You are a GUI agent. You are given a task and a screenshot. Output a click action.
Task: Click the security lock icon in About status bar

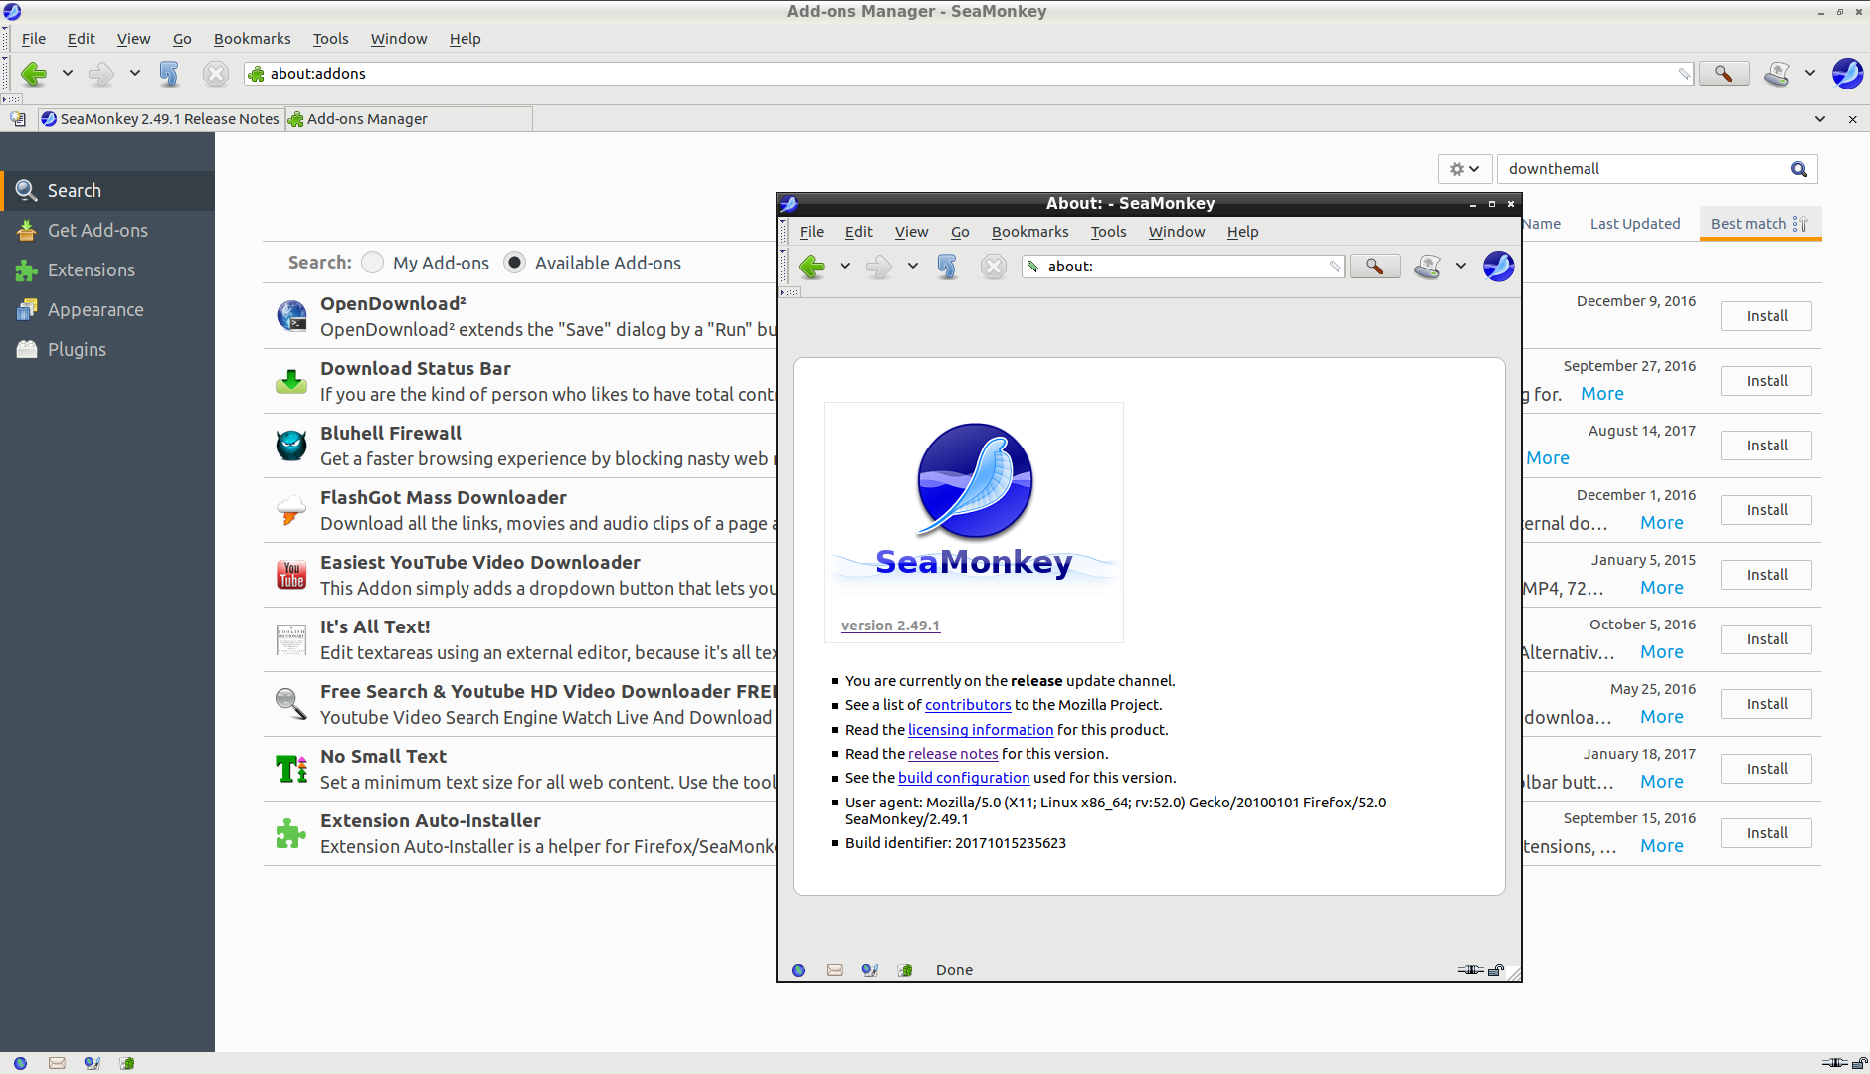point(1496,970)
